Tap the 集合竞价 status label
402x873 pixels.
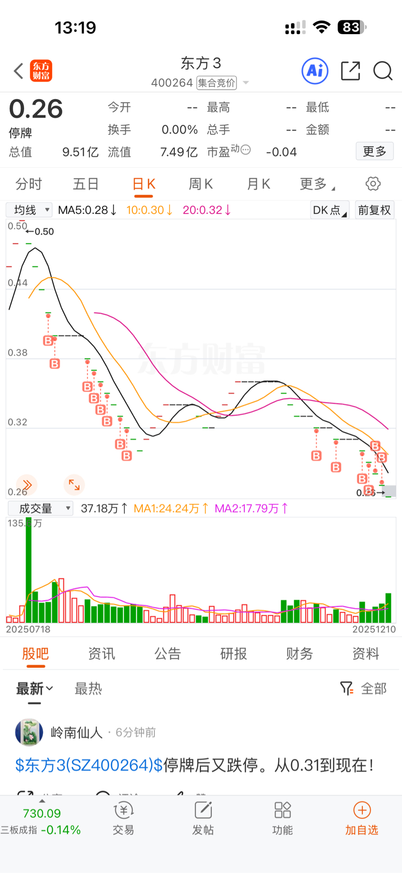217,83
